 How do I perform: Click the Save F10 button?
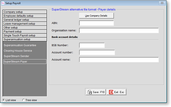pos(96,92)
